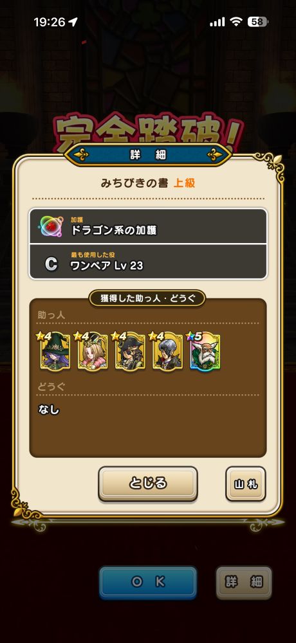Tap the 詳細 button at bottom right
296x643 pixels.
click(x=245, y=583)
